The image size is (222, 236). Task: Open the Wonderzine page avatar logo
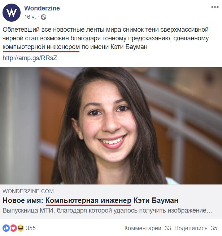click(12, 13)
